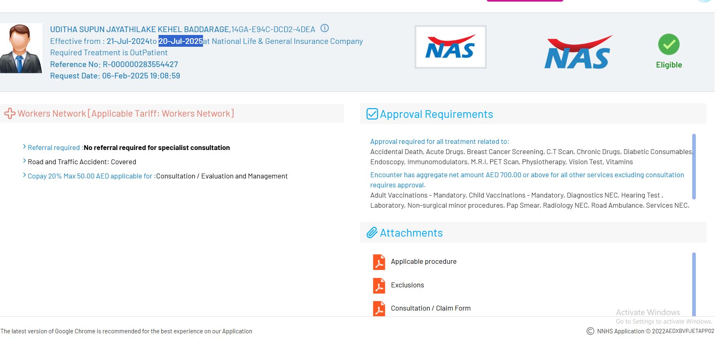Click the boxed NAS logo thumbnail
This screenshot has height=339, width=726.
click(450, 47)
